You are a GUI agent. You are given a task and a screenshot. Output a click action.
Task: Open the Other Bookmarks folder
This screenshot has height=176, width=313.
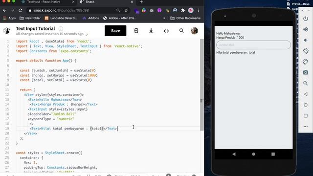(x=185, y=18)
